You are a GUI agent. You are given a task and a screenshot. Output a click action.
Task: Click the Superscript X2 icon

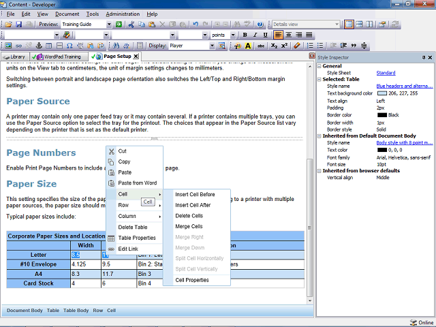(x=284, y=46)
